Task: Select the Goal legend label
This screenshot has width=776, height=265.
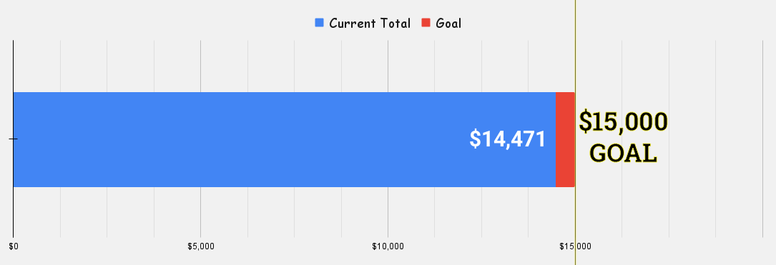Action: pos(448,24)
